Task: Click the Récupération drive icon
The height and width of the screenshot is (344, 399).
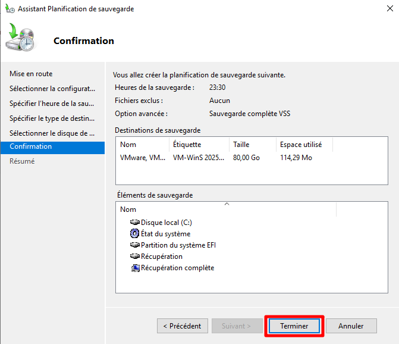Action: [x=134, y=257]
